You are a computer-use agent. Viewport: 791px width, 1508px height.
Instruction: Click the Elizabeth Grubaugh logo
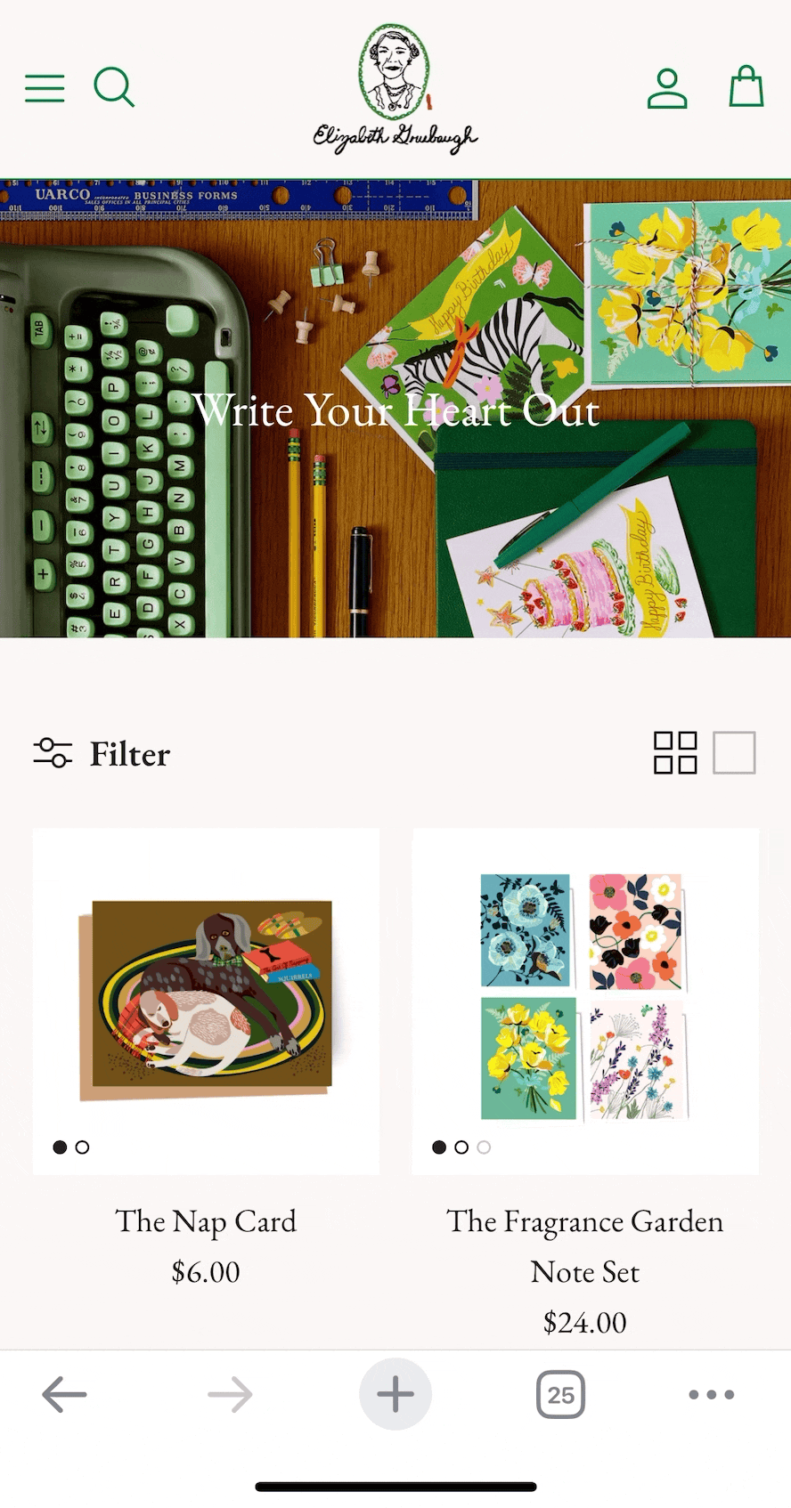[x=395, y=88]
